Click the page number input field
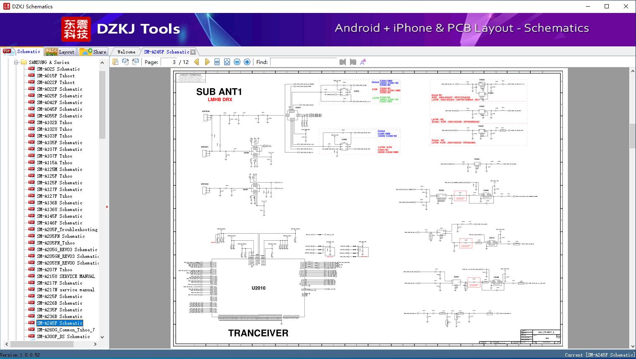The image size is (636, 359). 169,62
